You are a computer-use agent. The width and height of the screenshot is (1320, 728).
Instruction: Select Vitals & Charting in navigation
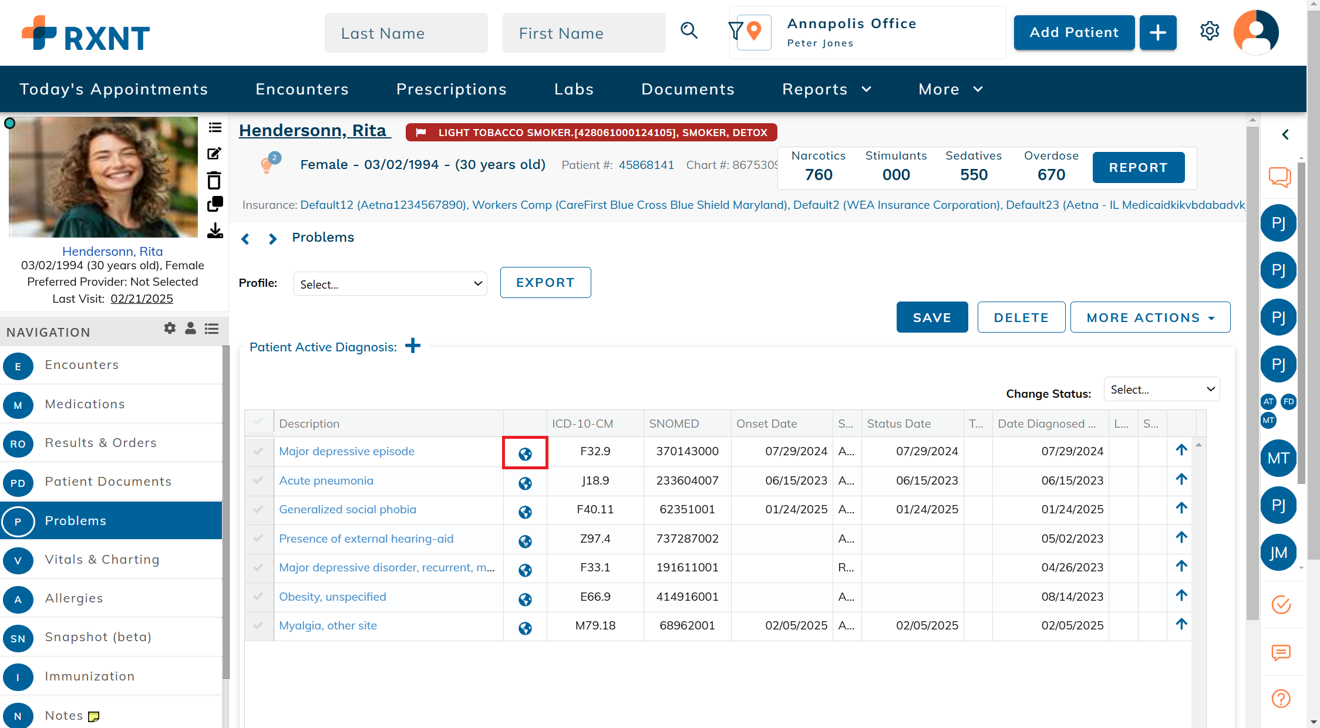click(x=112, y=560)
